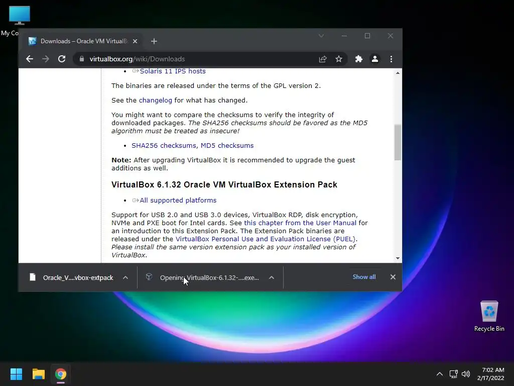Minimize the Chrome window
Screen dimensions: 514x386
coord(344,36)
